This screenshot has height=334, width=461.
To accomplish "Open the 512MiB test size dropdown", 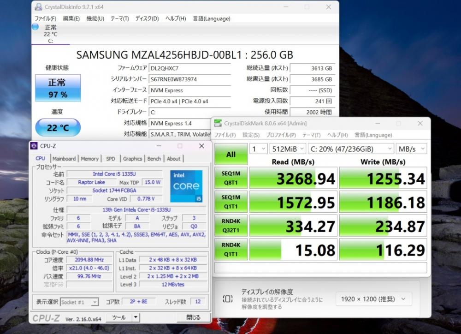I will [x=288, y=149].
